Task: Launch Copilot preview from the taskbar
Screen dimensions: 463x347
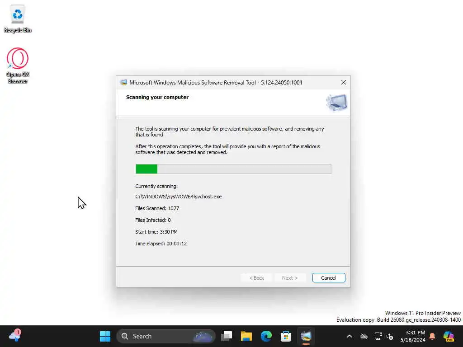Action: 449,336
